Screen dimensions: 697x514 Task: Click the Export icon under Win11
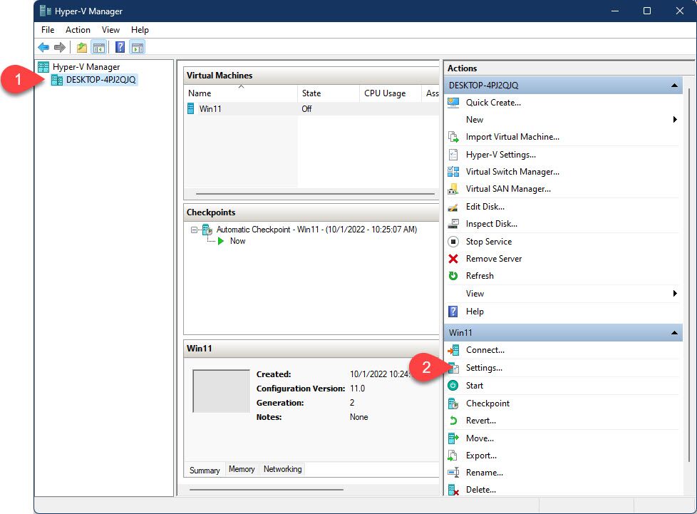coord(453,456)
